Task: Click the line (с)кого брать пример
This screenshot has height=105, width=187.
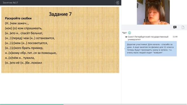Action: click(24, 48)
